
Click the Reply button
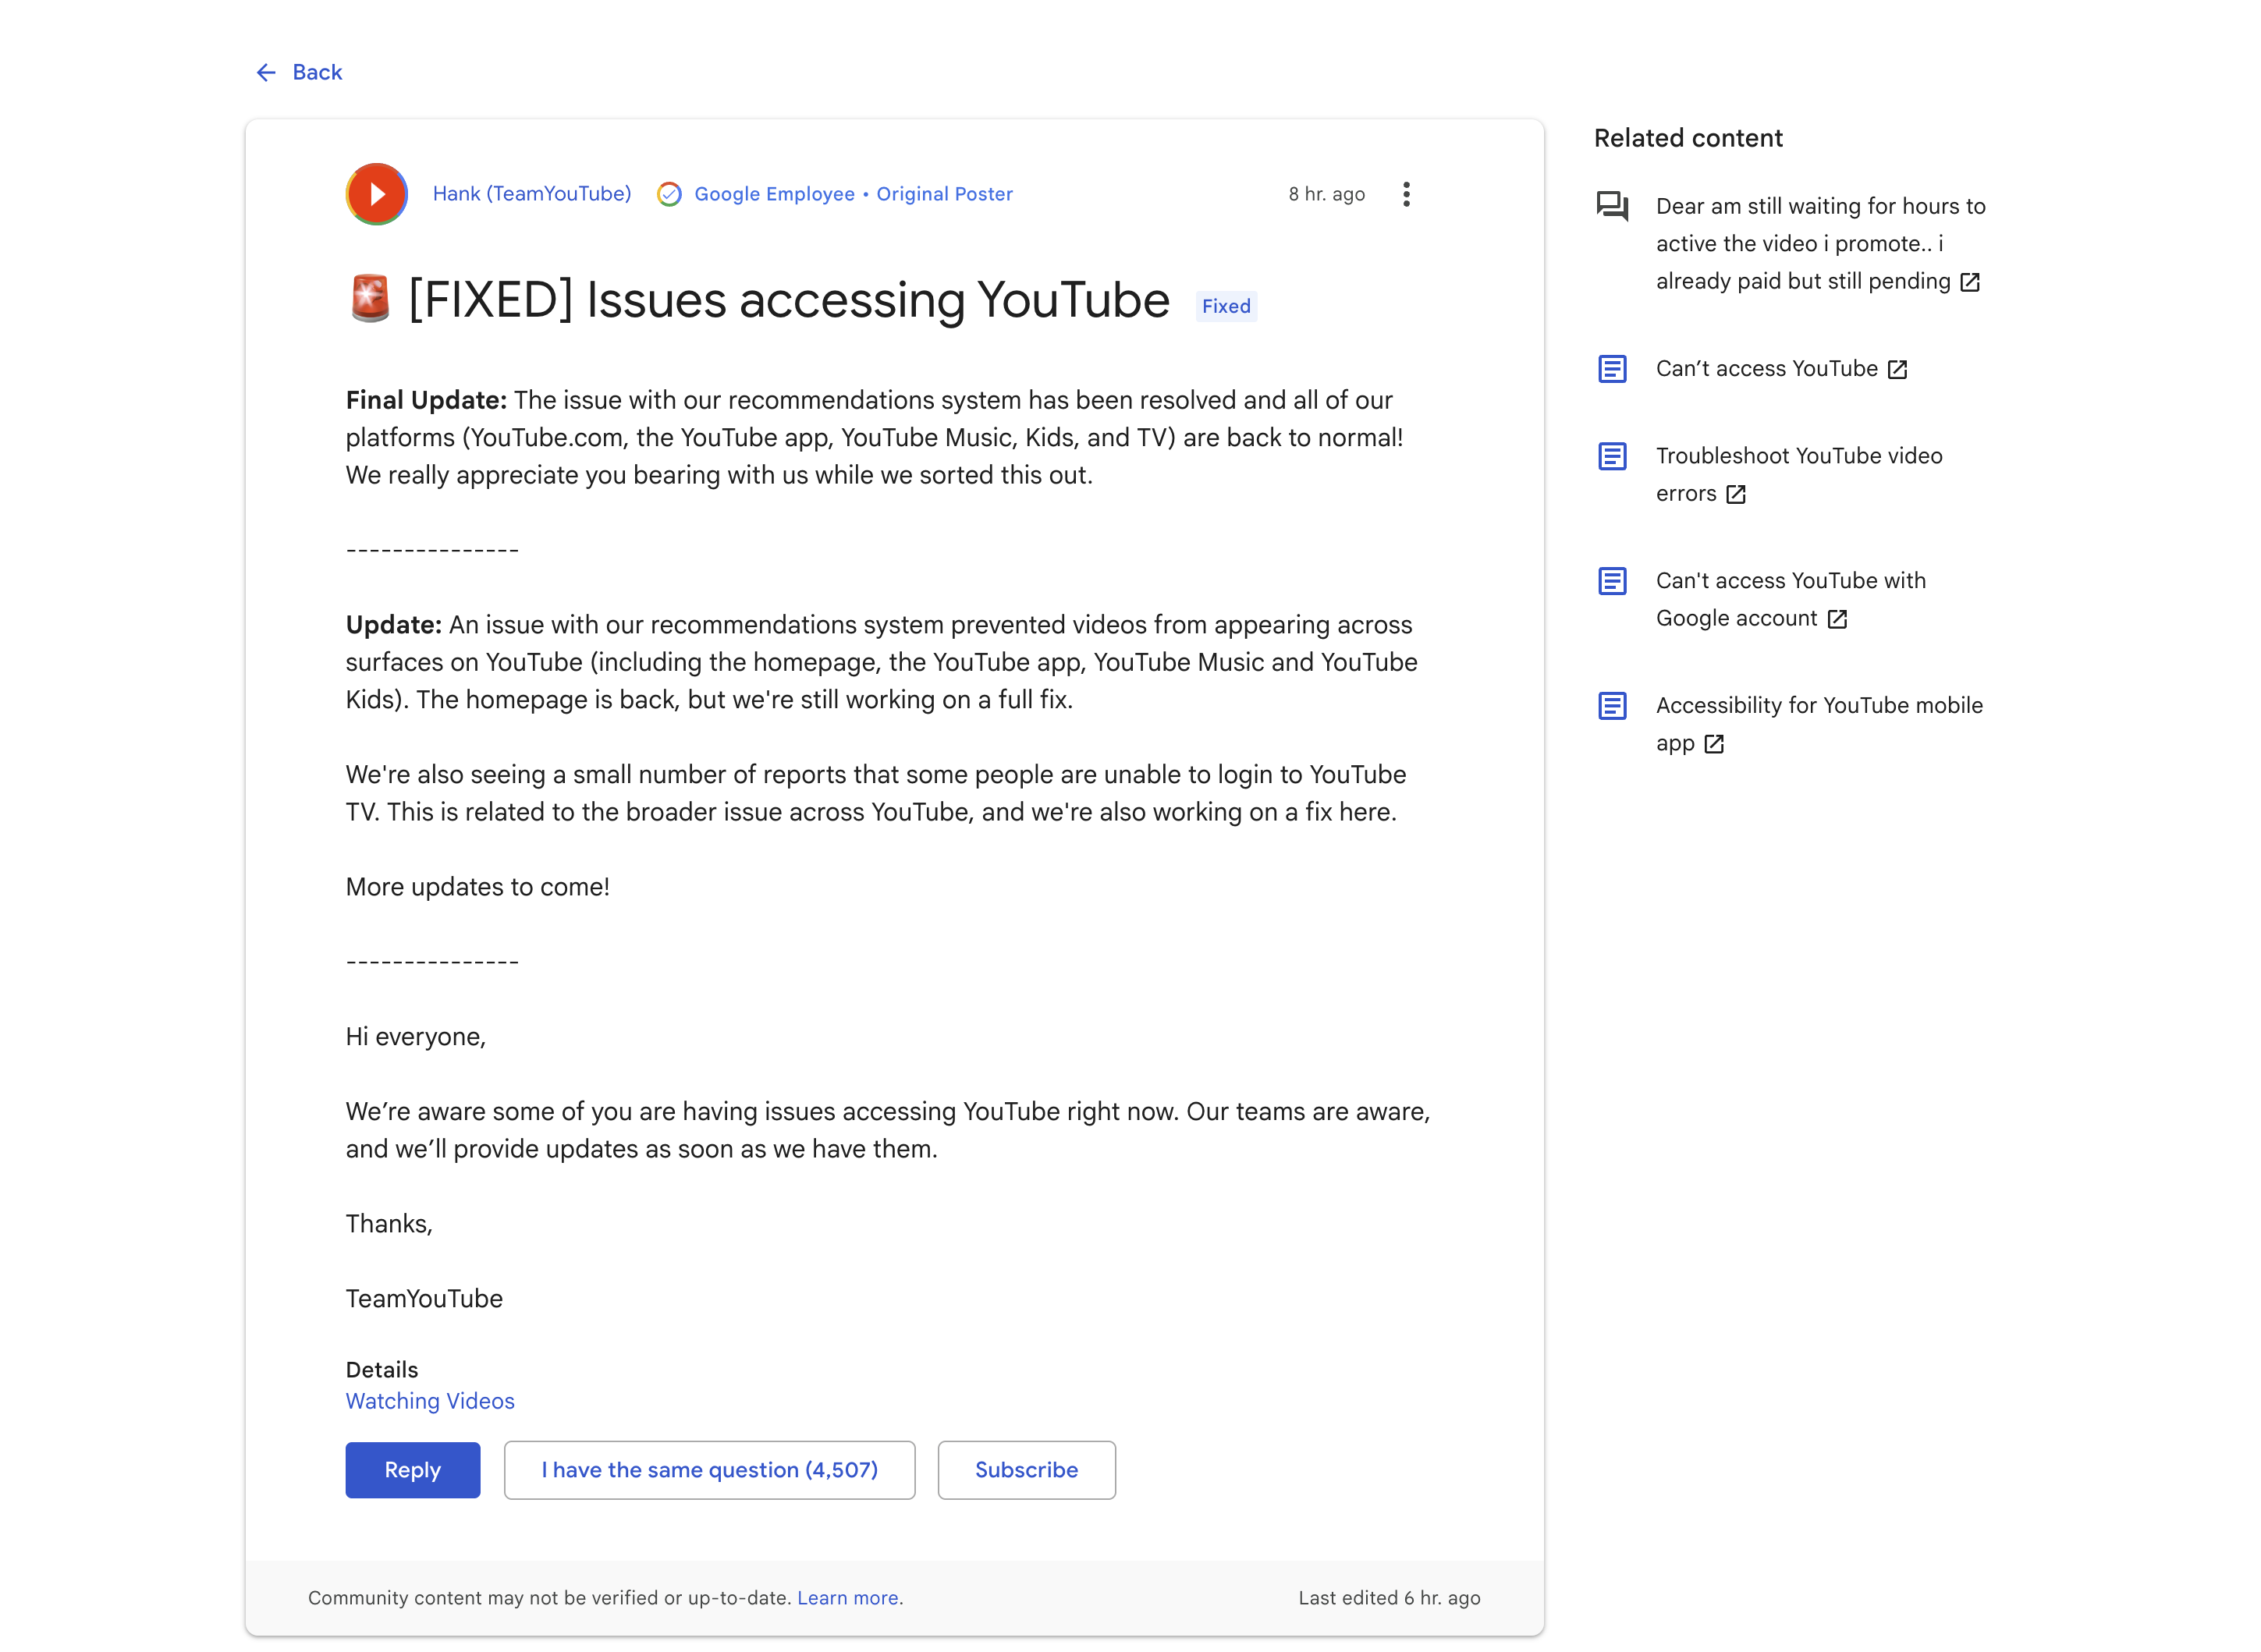click(412, 1469)
